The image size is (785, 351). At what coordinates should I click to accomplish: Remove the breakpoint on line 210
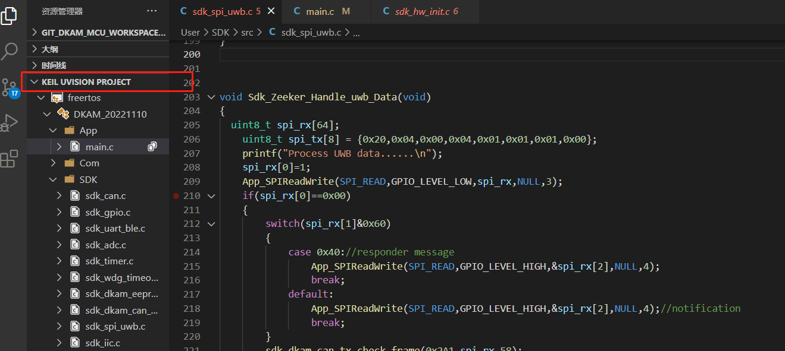click(176, 195)
